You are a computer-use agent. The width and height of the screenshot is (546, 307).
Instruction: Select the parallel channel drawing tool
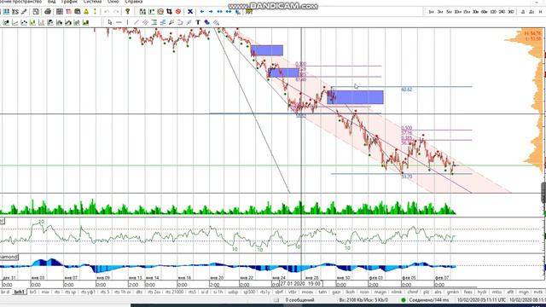coord(145,22)
